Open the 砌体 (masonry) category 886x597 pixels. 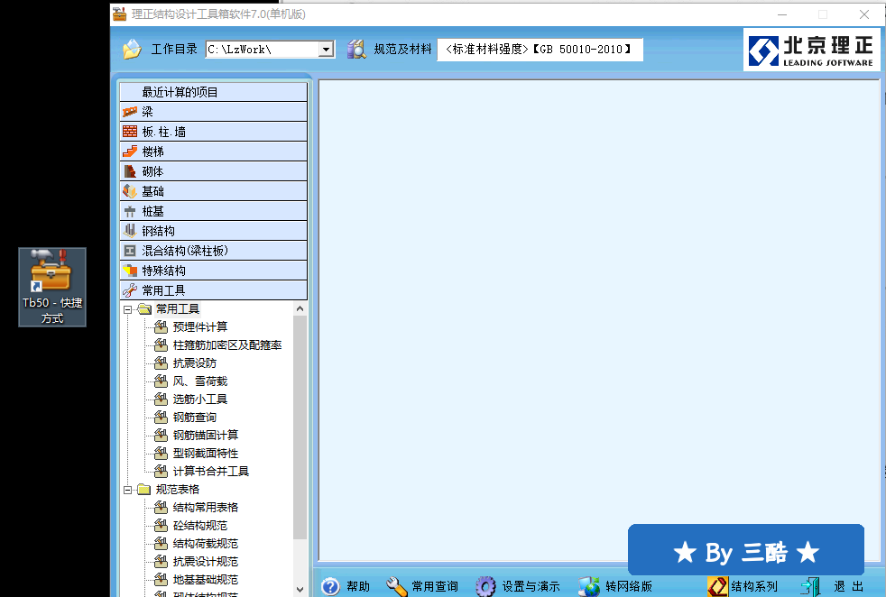213,171
